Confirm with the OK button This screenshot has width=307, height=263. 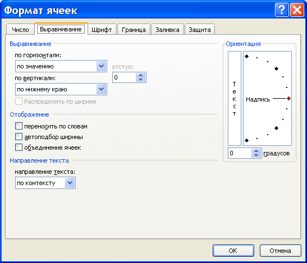(x=233, y=251)
